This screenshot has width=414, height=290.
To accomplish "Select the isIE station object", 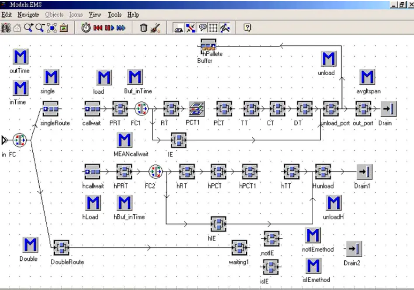I will (x=270, y=267).
